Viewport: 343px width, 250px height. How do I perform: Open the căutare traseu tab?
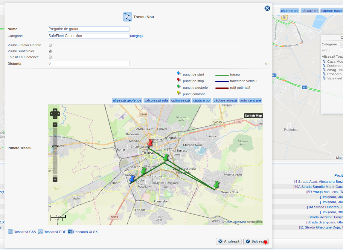[x=332, y=10]
